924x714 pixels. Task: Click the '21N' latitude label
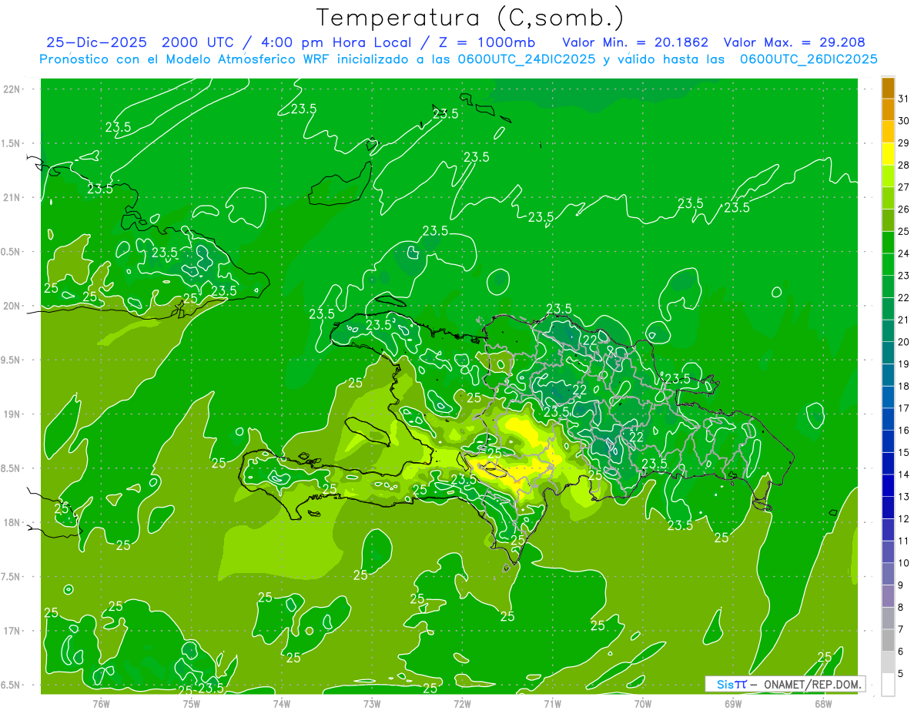(x=12, y=197)
